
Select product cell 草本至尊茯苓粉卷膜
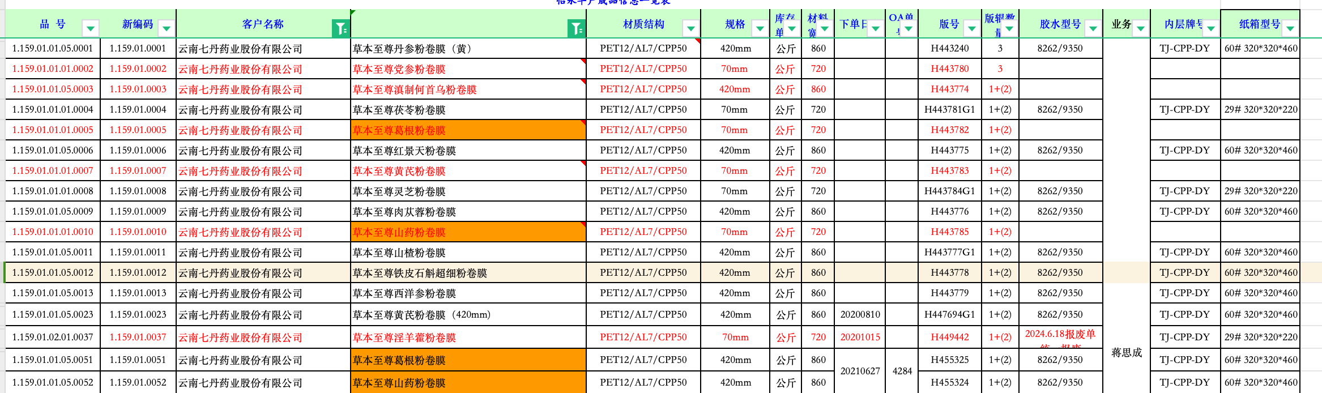[x=468, y=110]
